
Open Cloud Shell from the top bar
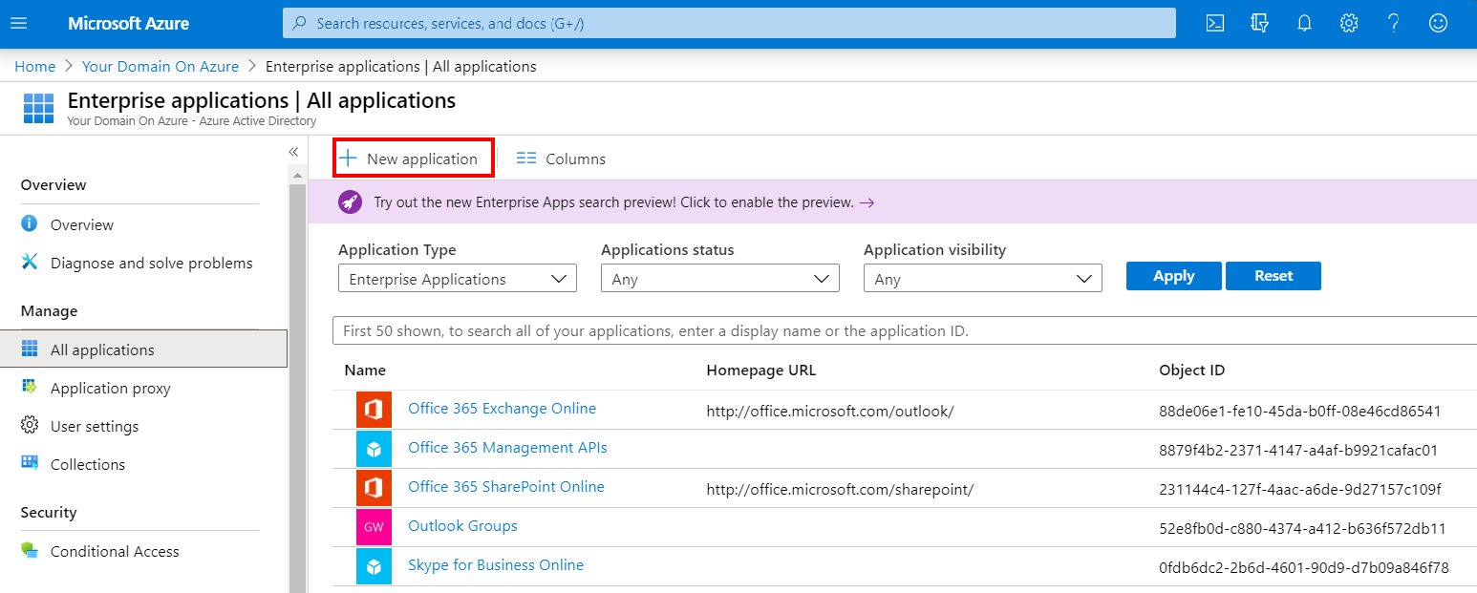1214,22
